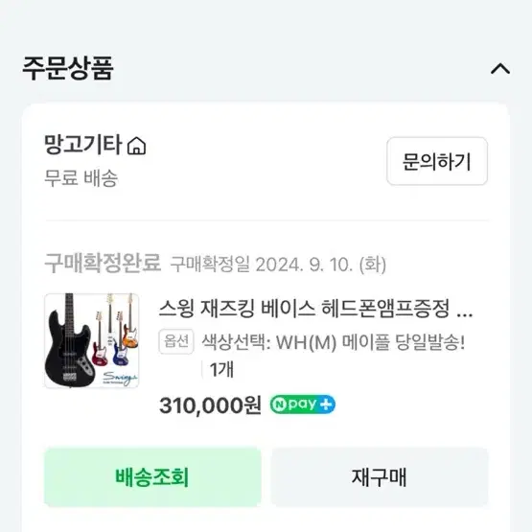The image size is (532, 532).
Task: Click the Swing logo in the product image
Action: click(120, 378)
